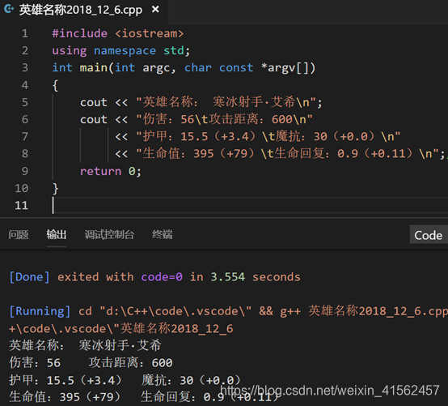Open the 调试控制台 panel tab
This screenshot has width=448, height=406.
click(x=109, y=235)
